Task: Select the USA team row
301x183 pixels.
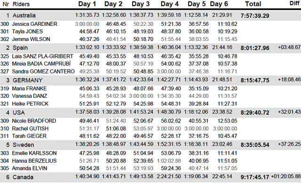Action: tap(150, 112)
